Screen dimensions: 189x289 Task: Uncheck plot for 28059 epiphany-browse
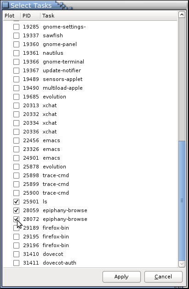[16, 210]
